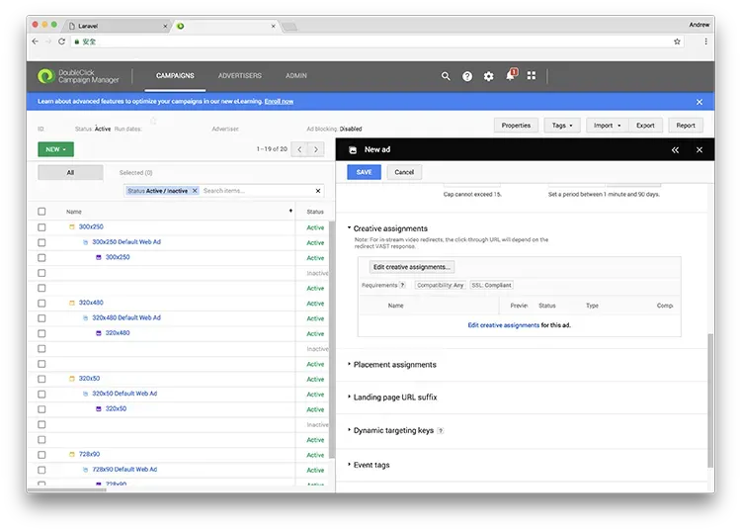Open search with the magnifier icon
The image size is (741, 531).
click(446, 76)
